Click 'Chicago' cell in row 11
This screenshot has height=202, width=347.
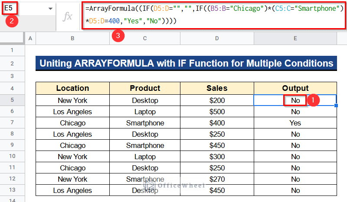[72, 168]
